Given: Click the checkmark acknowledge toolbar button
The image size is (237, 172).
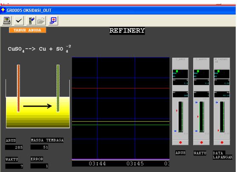Looking at the screenshot, I should pyautogui.click(x=19, y=20).
